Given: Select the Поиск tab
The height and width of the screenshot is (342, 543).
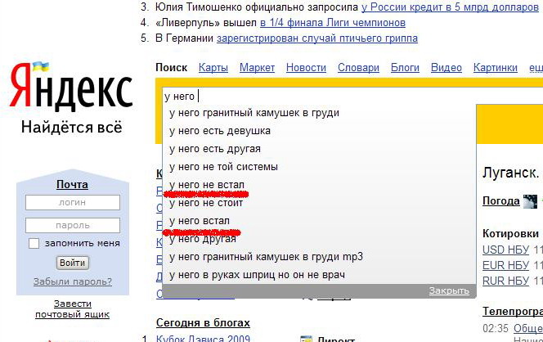Looking at the screenshot, I should tap(172, 67).
